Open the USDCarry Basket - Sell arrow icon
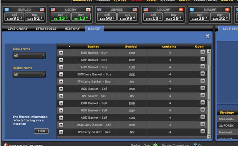 click(x=203, y=124)
